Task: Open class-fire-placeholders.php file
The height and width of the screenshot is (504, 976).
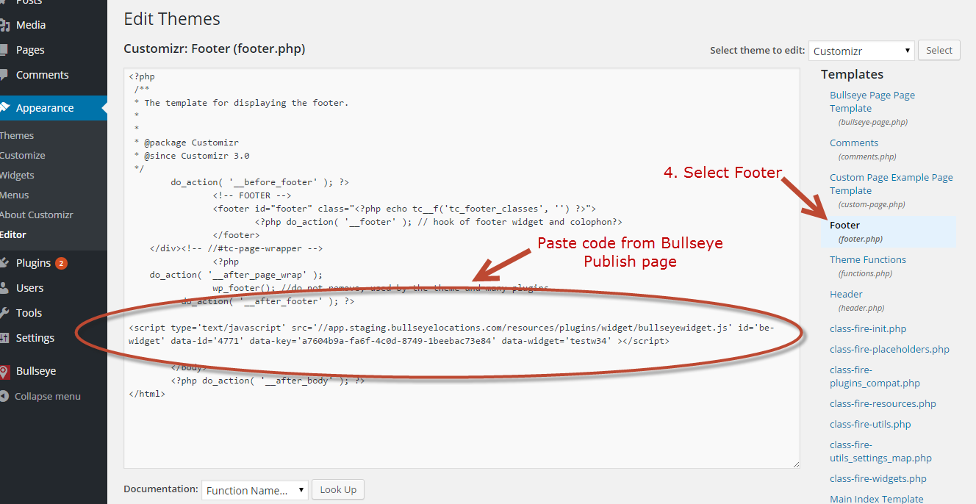Action: tap(890, 349)
